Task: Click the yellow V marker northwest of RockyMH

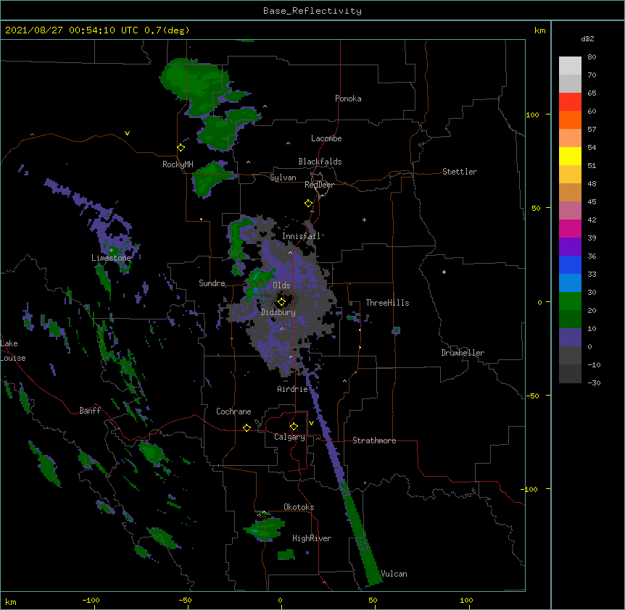Action: coord(127,133)
